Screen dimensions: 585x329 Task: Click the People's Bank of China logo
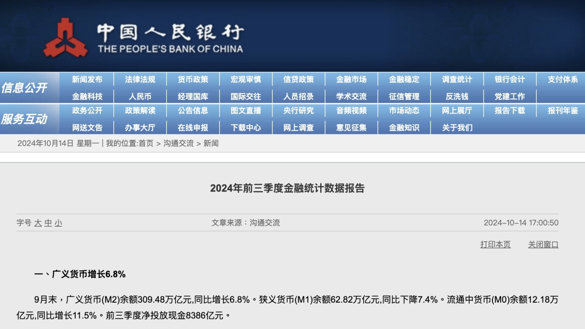tap(65, 38)
